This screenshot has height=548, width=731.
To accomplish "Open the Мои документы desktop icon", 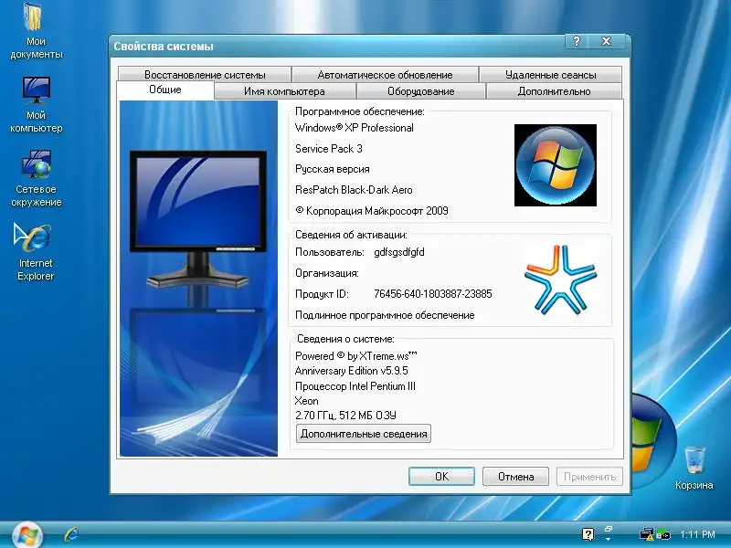I will [x=36, y=31].
